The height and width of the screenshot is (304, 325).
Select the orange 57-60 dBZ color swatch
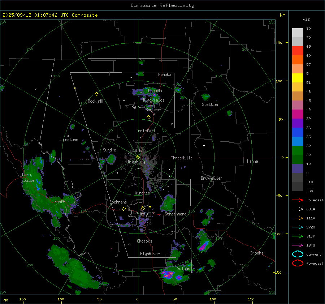click(298, 60)
